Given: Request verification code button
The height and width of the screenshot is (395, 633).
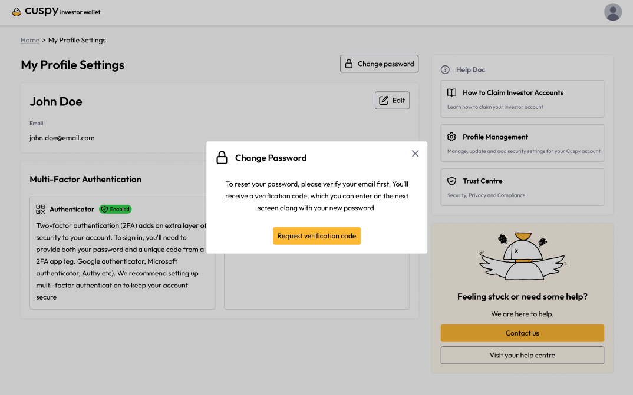Looking at the screenshot, I should [x=316, y=236].
